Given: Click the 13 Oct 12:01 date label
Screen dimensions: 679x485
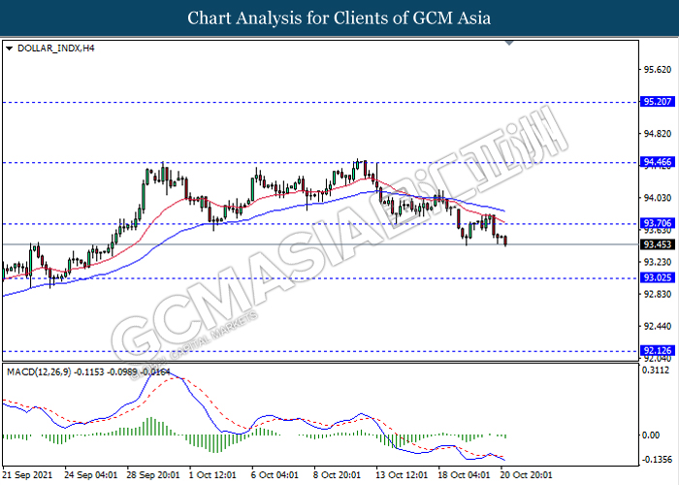Looking at the screenshot, I should pyautogui.click(x=403, y=475).
